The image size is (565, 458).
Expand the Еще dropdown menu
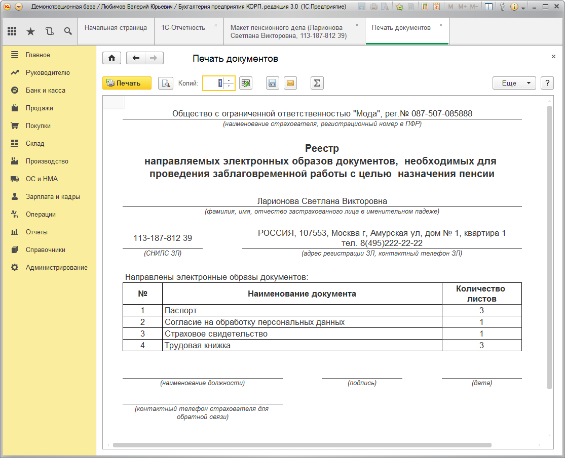pyautogui.click(x=514, y=84)
